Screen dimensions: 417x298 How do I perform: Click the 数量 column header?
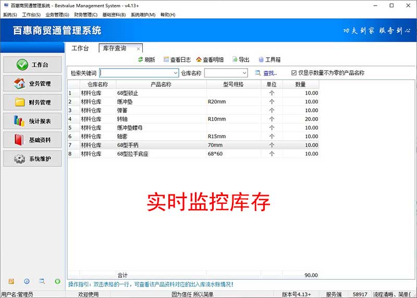click(x=301, y=84)
